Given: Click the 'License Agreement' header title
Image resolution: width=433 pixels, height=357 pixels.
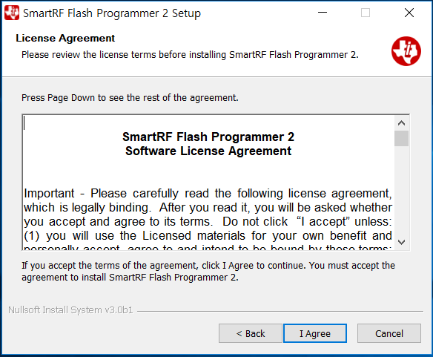Looking at the screenshot, I should click(x=65, y=38).
